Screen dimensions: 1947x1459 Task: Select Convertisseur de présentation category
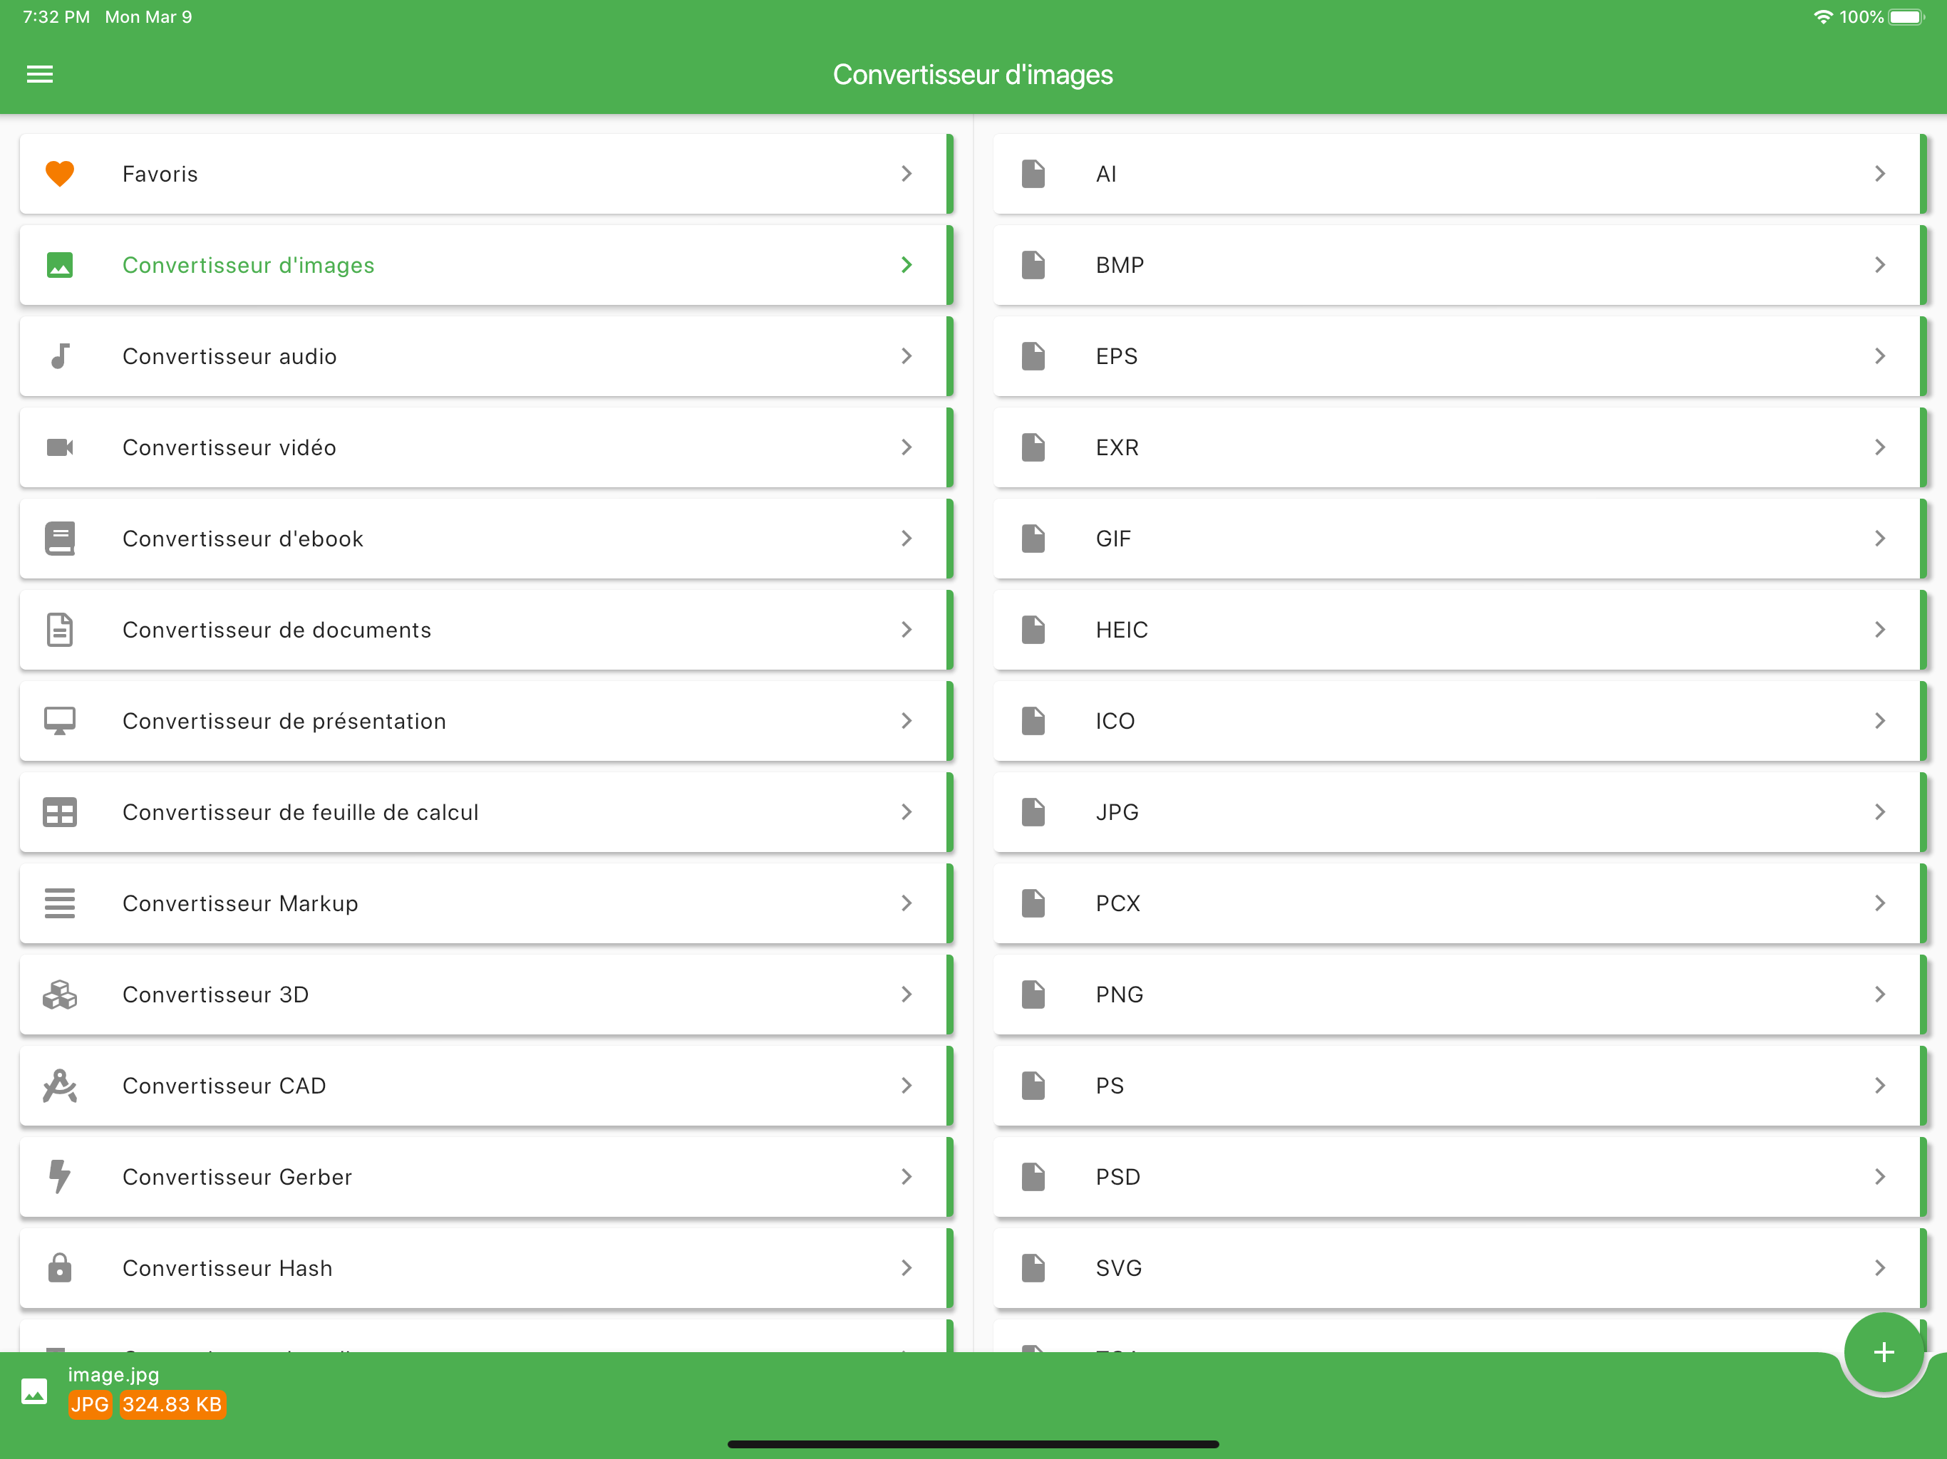coord(284,721)
